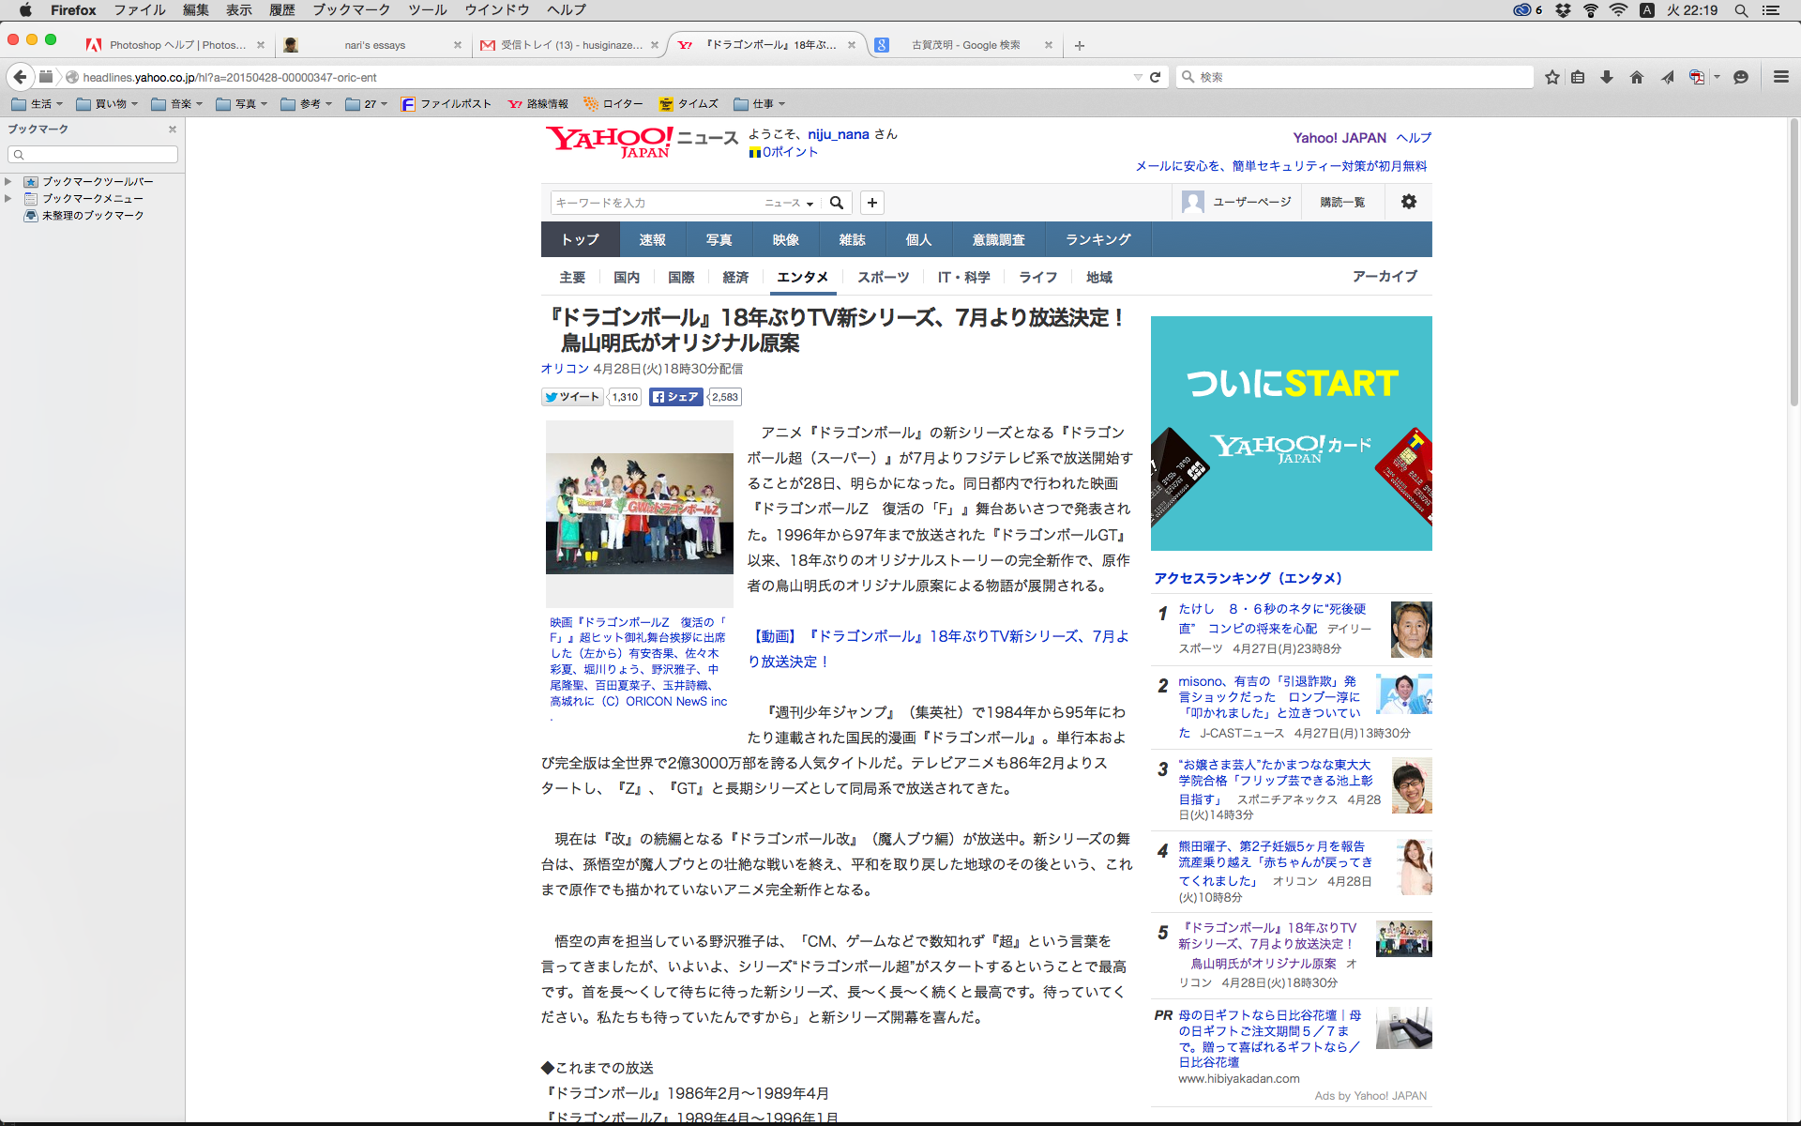Tweet the article with ツイート button
1801x1126 pixels.
point(572,397)
